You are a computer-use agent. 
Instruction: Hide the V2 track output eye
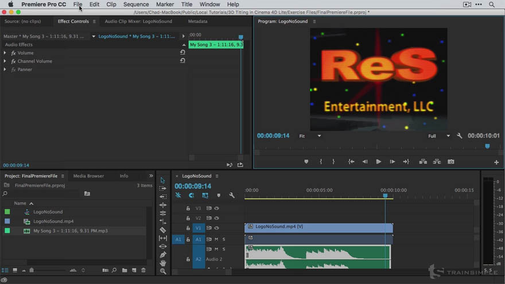[x=217, y=218]
